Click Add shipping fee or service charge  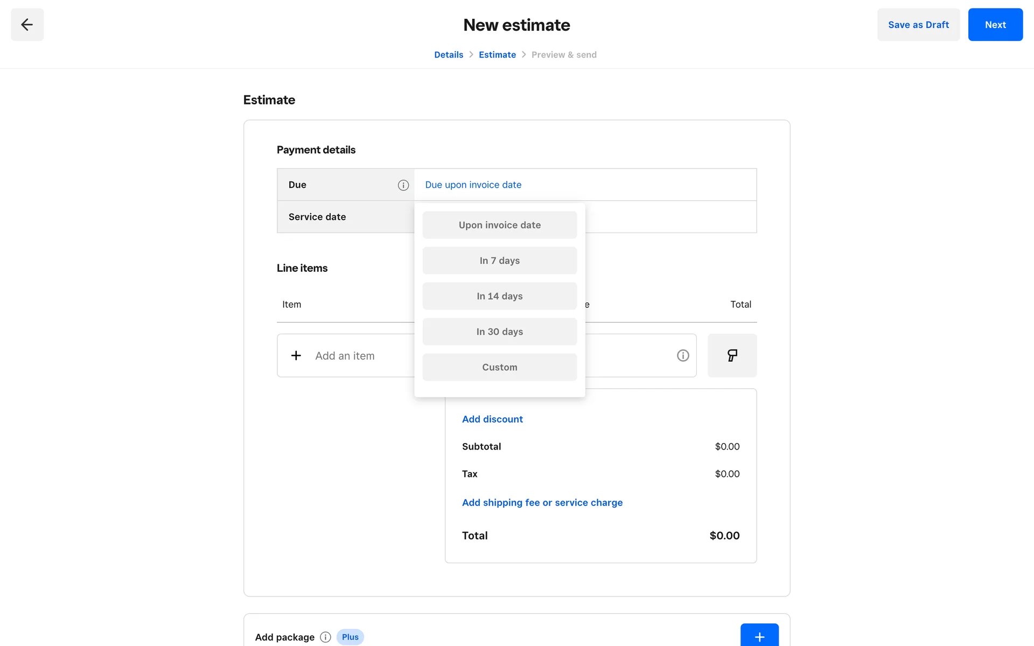542,503
